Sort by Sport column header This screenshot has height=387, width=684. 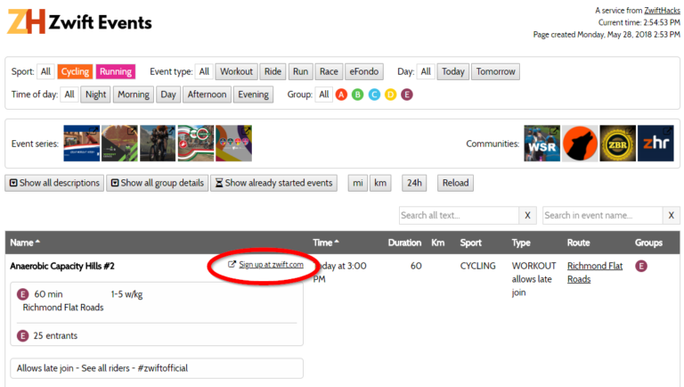[x=470, y=243]
